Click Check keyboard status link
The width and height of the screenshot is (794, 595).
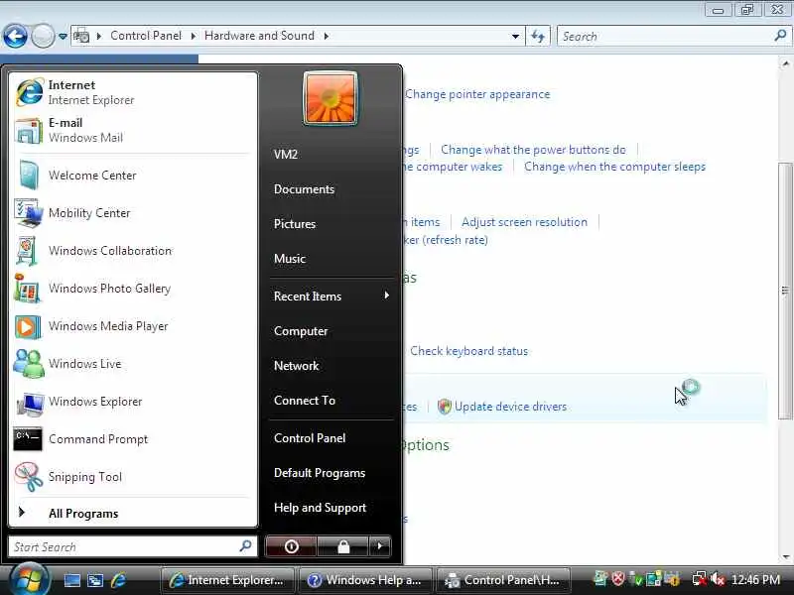(x=468, y=351)
